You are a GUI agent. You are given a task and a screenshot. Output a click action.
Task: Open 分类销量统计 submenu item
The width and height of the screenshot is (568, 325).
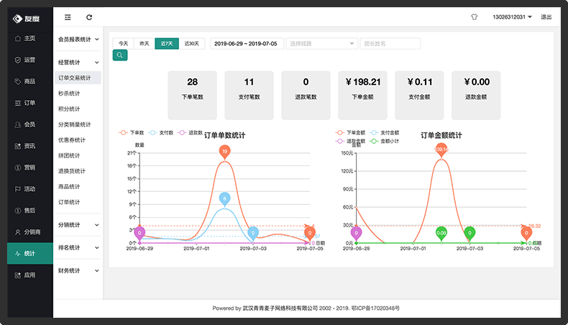(x=78, y=124)
